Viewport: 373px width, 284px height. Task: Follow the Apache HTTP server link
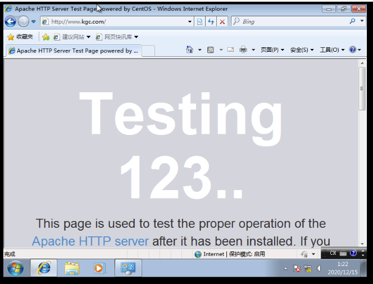coord(90,241)
